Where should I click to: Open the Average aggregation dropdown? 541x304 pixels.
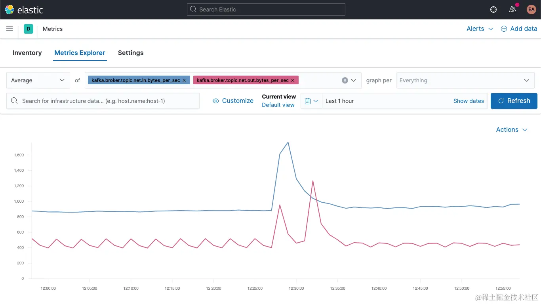[x=38, y=80]
